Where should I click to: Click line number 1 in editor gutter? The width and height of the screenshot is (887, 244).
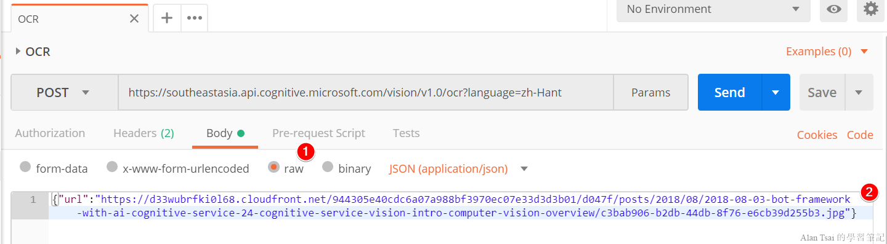point(33,200)
